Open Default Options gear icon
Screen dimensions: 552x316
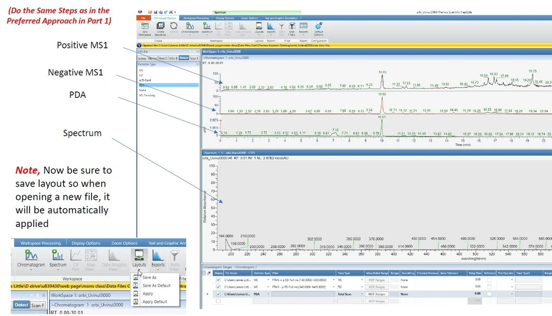[319, 28]
